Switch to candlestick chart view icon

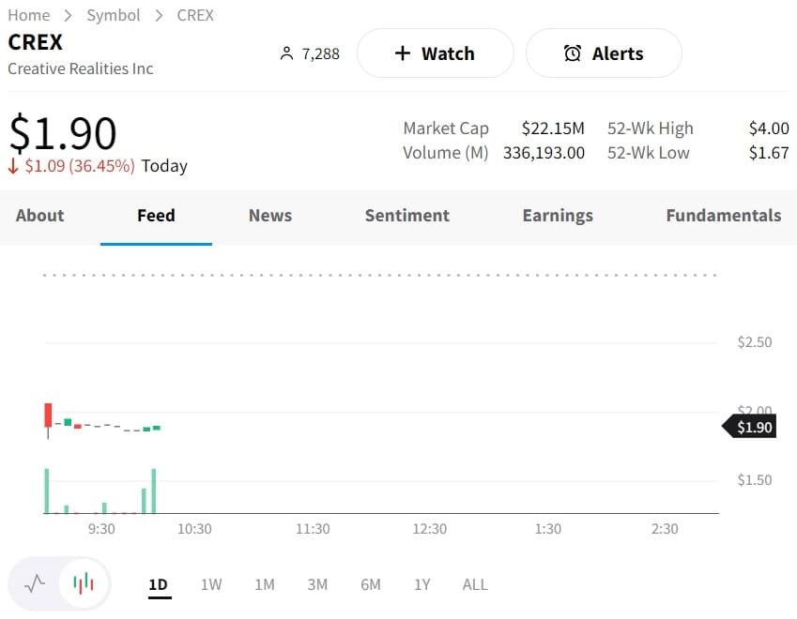(84, 584)
